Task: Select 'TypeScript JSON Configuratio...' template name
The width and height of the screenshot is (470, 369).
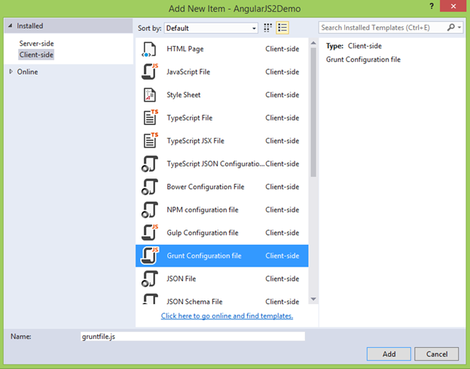Action: (x=215, y=164)
